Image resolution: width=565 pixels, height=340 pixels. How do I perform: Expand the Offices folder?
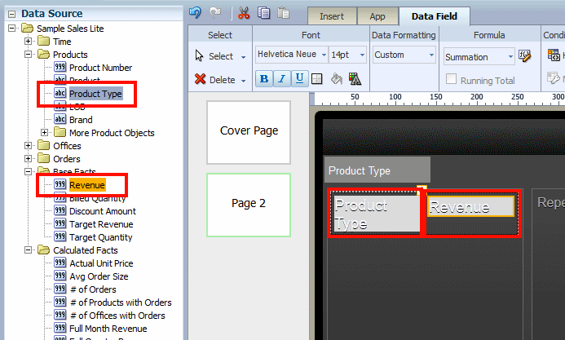coord(28,145)
